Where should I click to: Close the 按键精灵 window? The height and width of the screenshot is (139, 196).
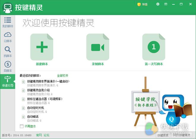point(190,4)
